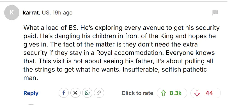
Task: Open the grey K avatar circle
Action: 12,13
